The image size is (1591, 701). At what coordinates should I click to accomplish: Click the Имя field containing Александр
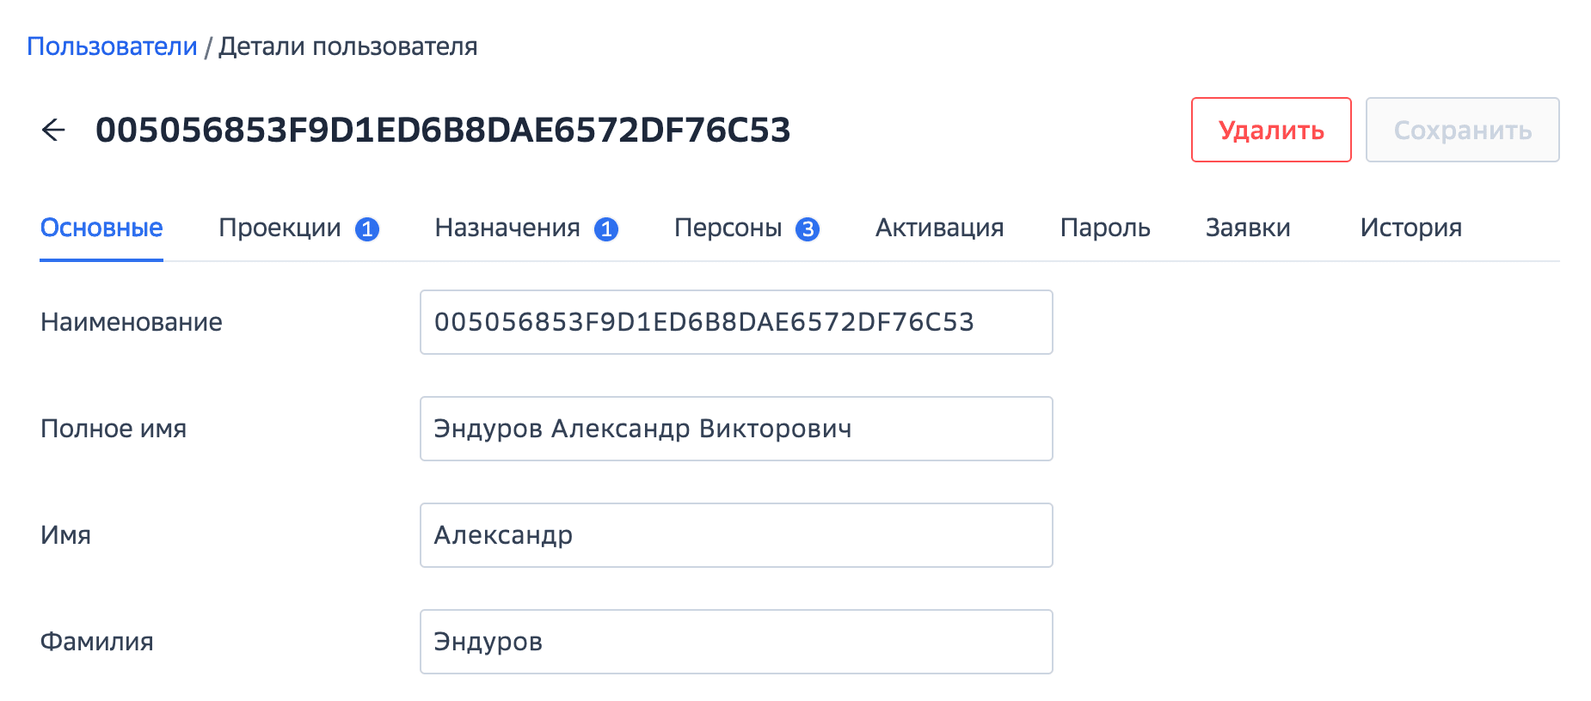736,535
